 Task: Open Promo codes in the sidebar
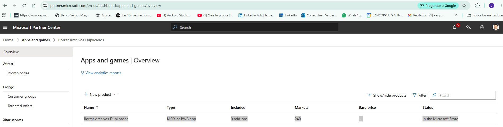(x=19, y=73)
